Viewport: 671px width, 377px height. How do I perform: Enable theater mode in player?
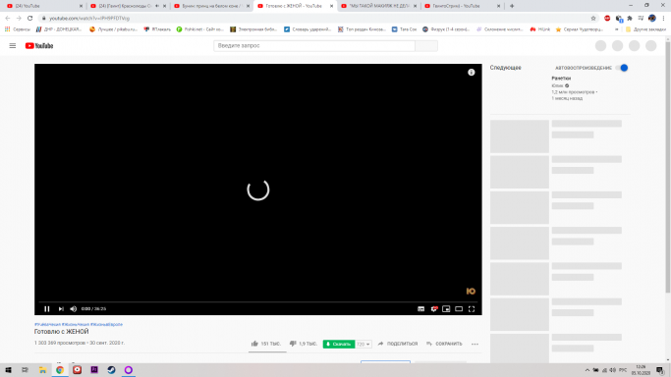click(459, 309)
